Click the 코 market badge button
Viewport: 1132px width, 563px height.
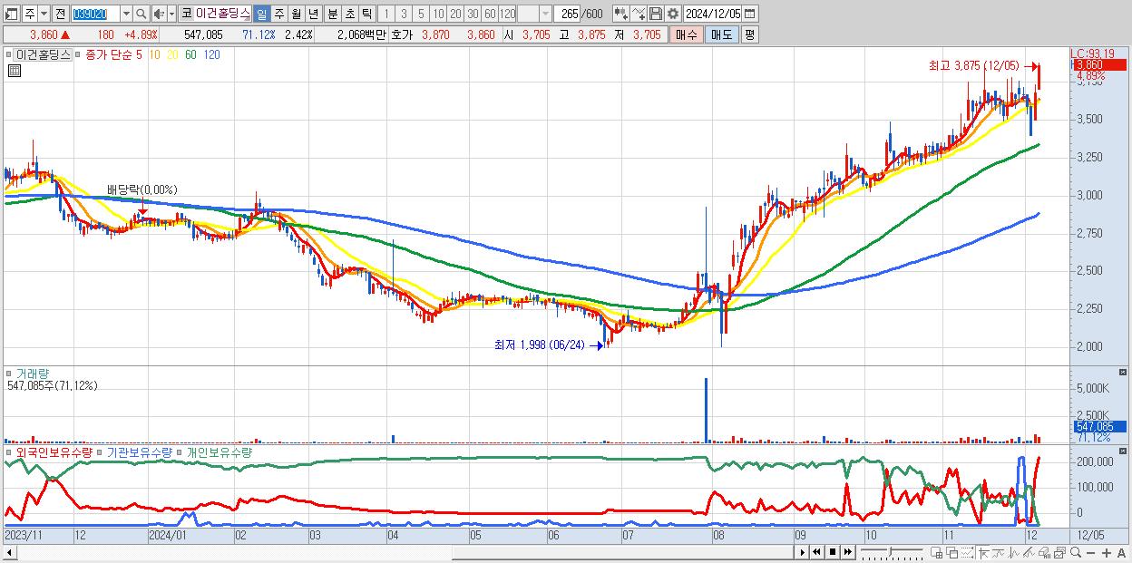(186, 14)
